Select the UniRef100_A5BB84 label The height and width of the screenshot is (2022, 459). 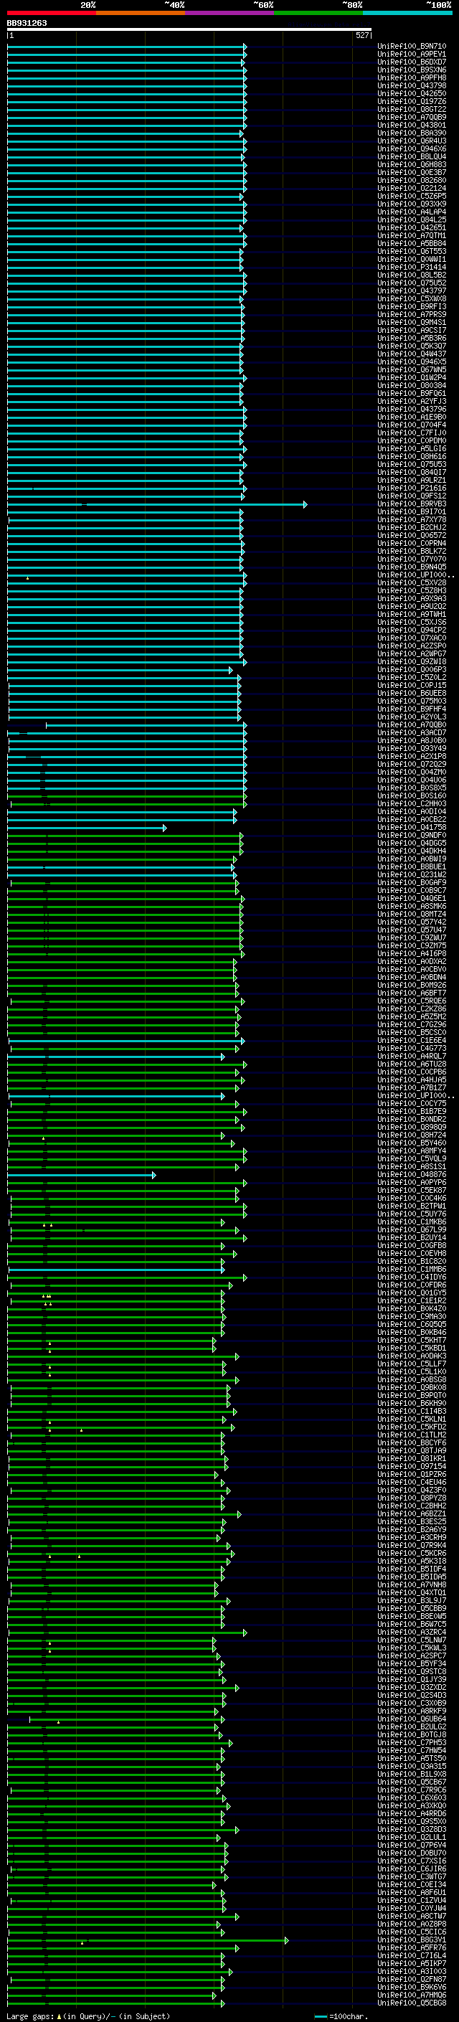click(412, 243)
